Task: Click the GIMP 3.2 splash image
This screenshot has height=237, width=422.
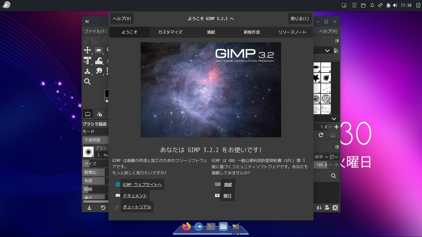Action: pos(211,90)
